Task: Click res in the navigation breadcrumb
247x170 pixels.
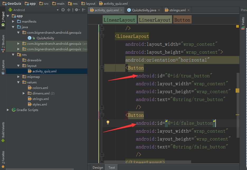Action: [x=73, y=3]
